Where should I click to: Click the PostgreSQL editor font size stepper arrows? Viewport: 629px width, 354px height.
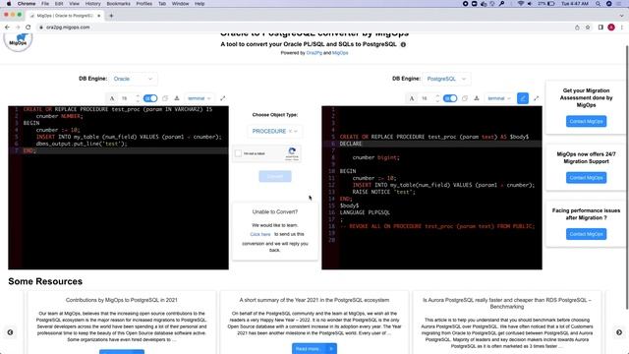[437, 98]
